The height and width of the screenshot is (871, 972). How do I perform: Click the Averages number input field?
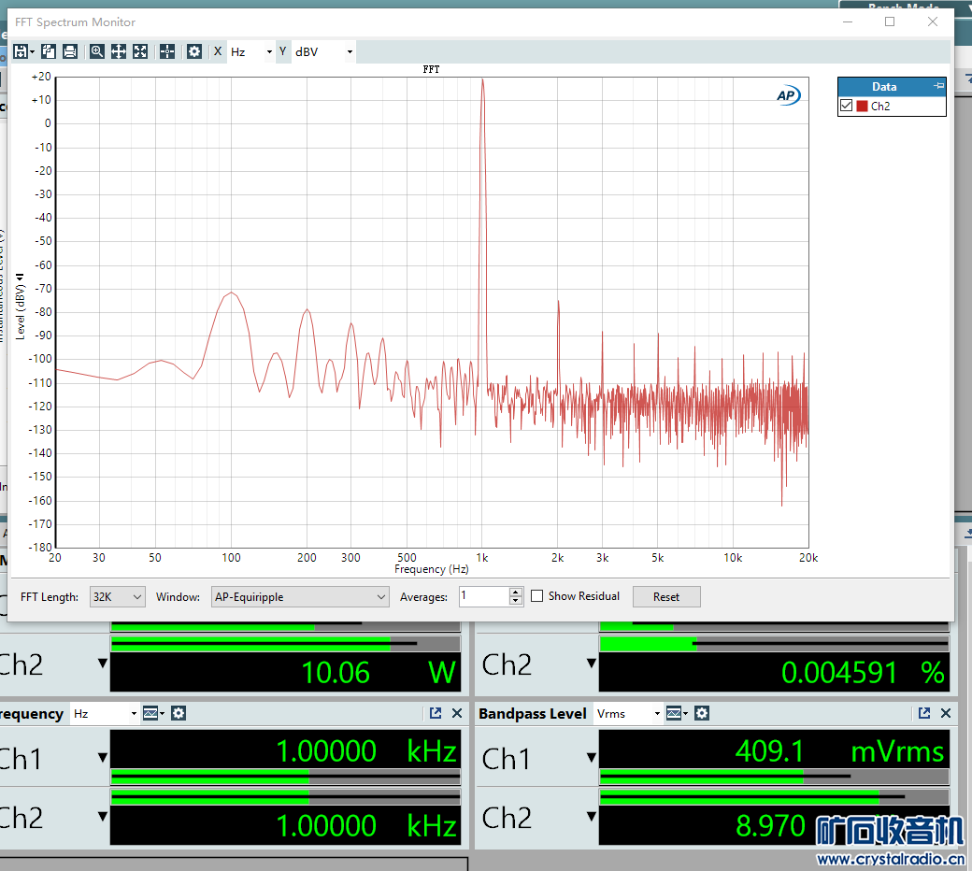pos(483,596)
